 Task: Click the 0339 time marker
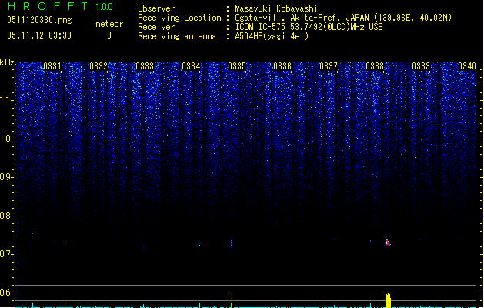[421, 66]
